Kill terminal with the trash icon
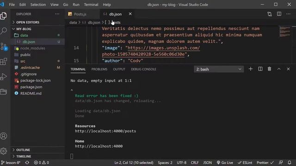Image resolution: width=296 pixels, height=166 pixels. point(269,69)
